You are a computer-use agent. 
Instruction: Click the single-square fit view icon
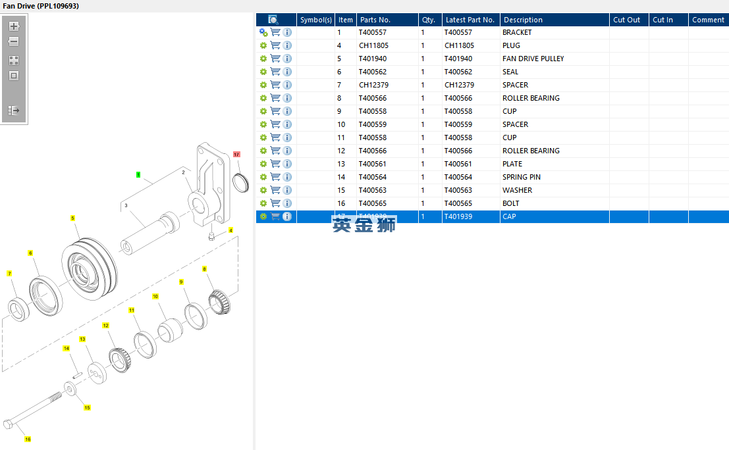click(14, 76)
